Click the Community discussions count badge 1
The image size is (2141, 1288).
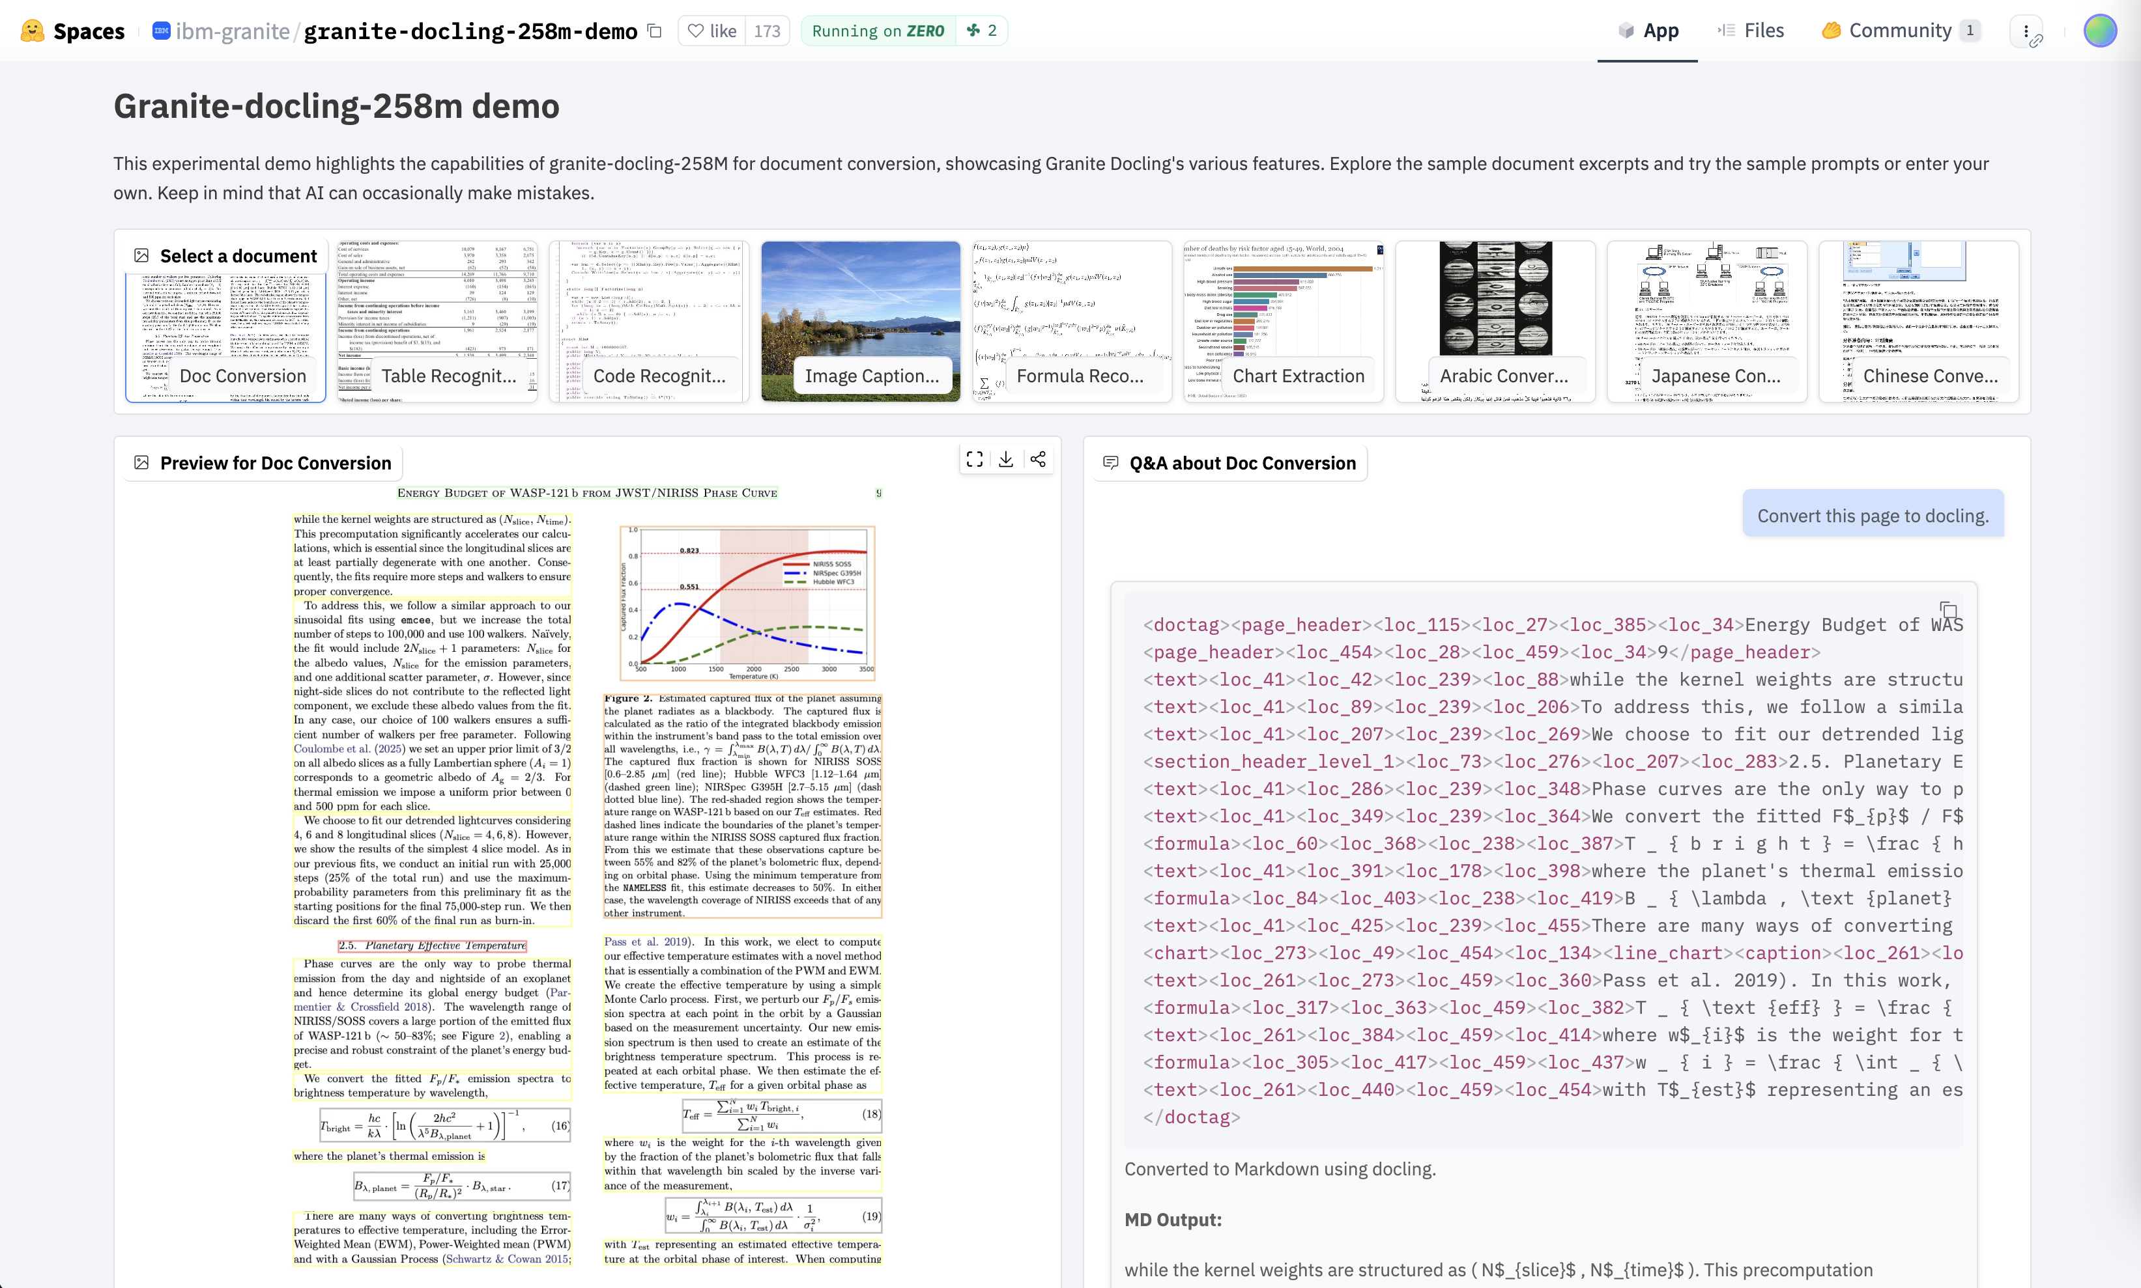1970,31
